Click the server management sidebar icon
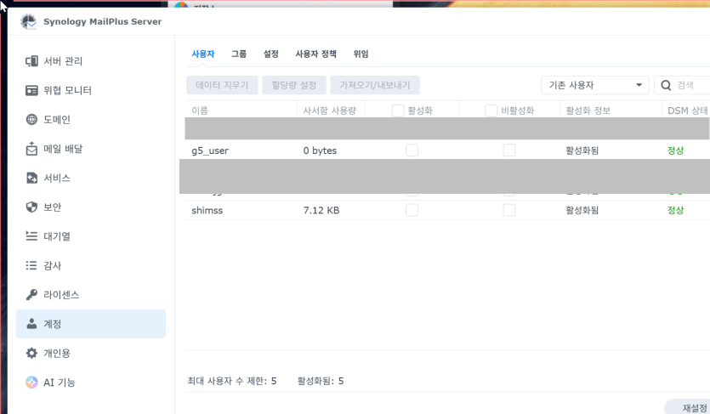 click(x=31, y=61)
